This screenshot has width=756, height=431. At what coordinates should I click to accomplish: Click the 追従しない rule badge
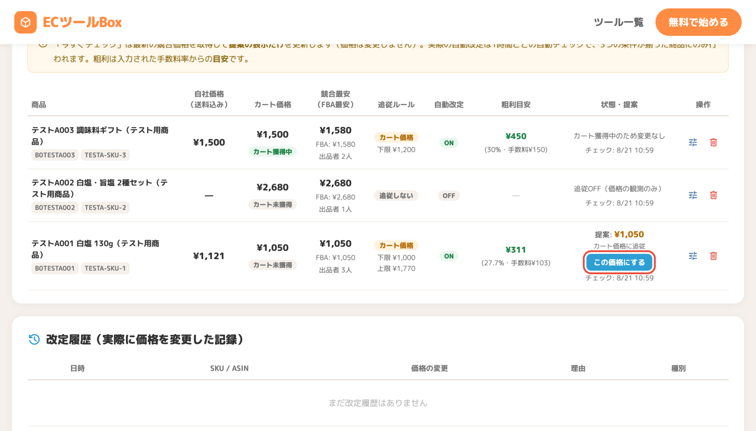(396, 195)
